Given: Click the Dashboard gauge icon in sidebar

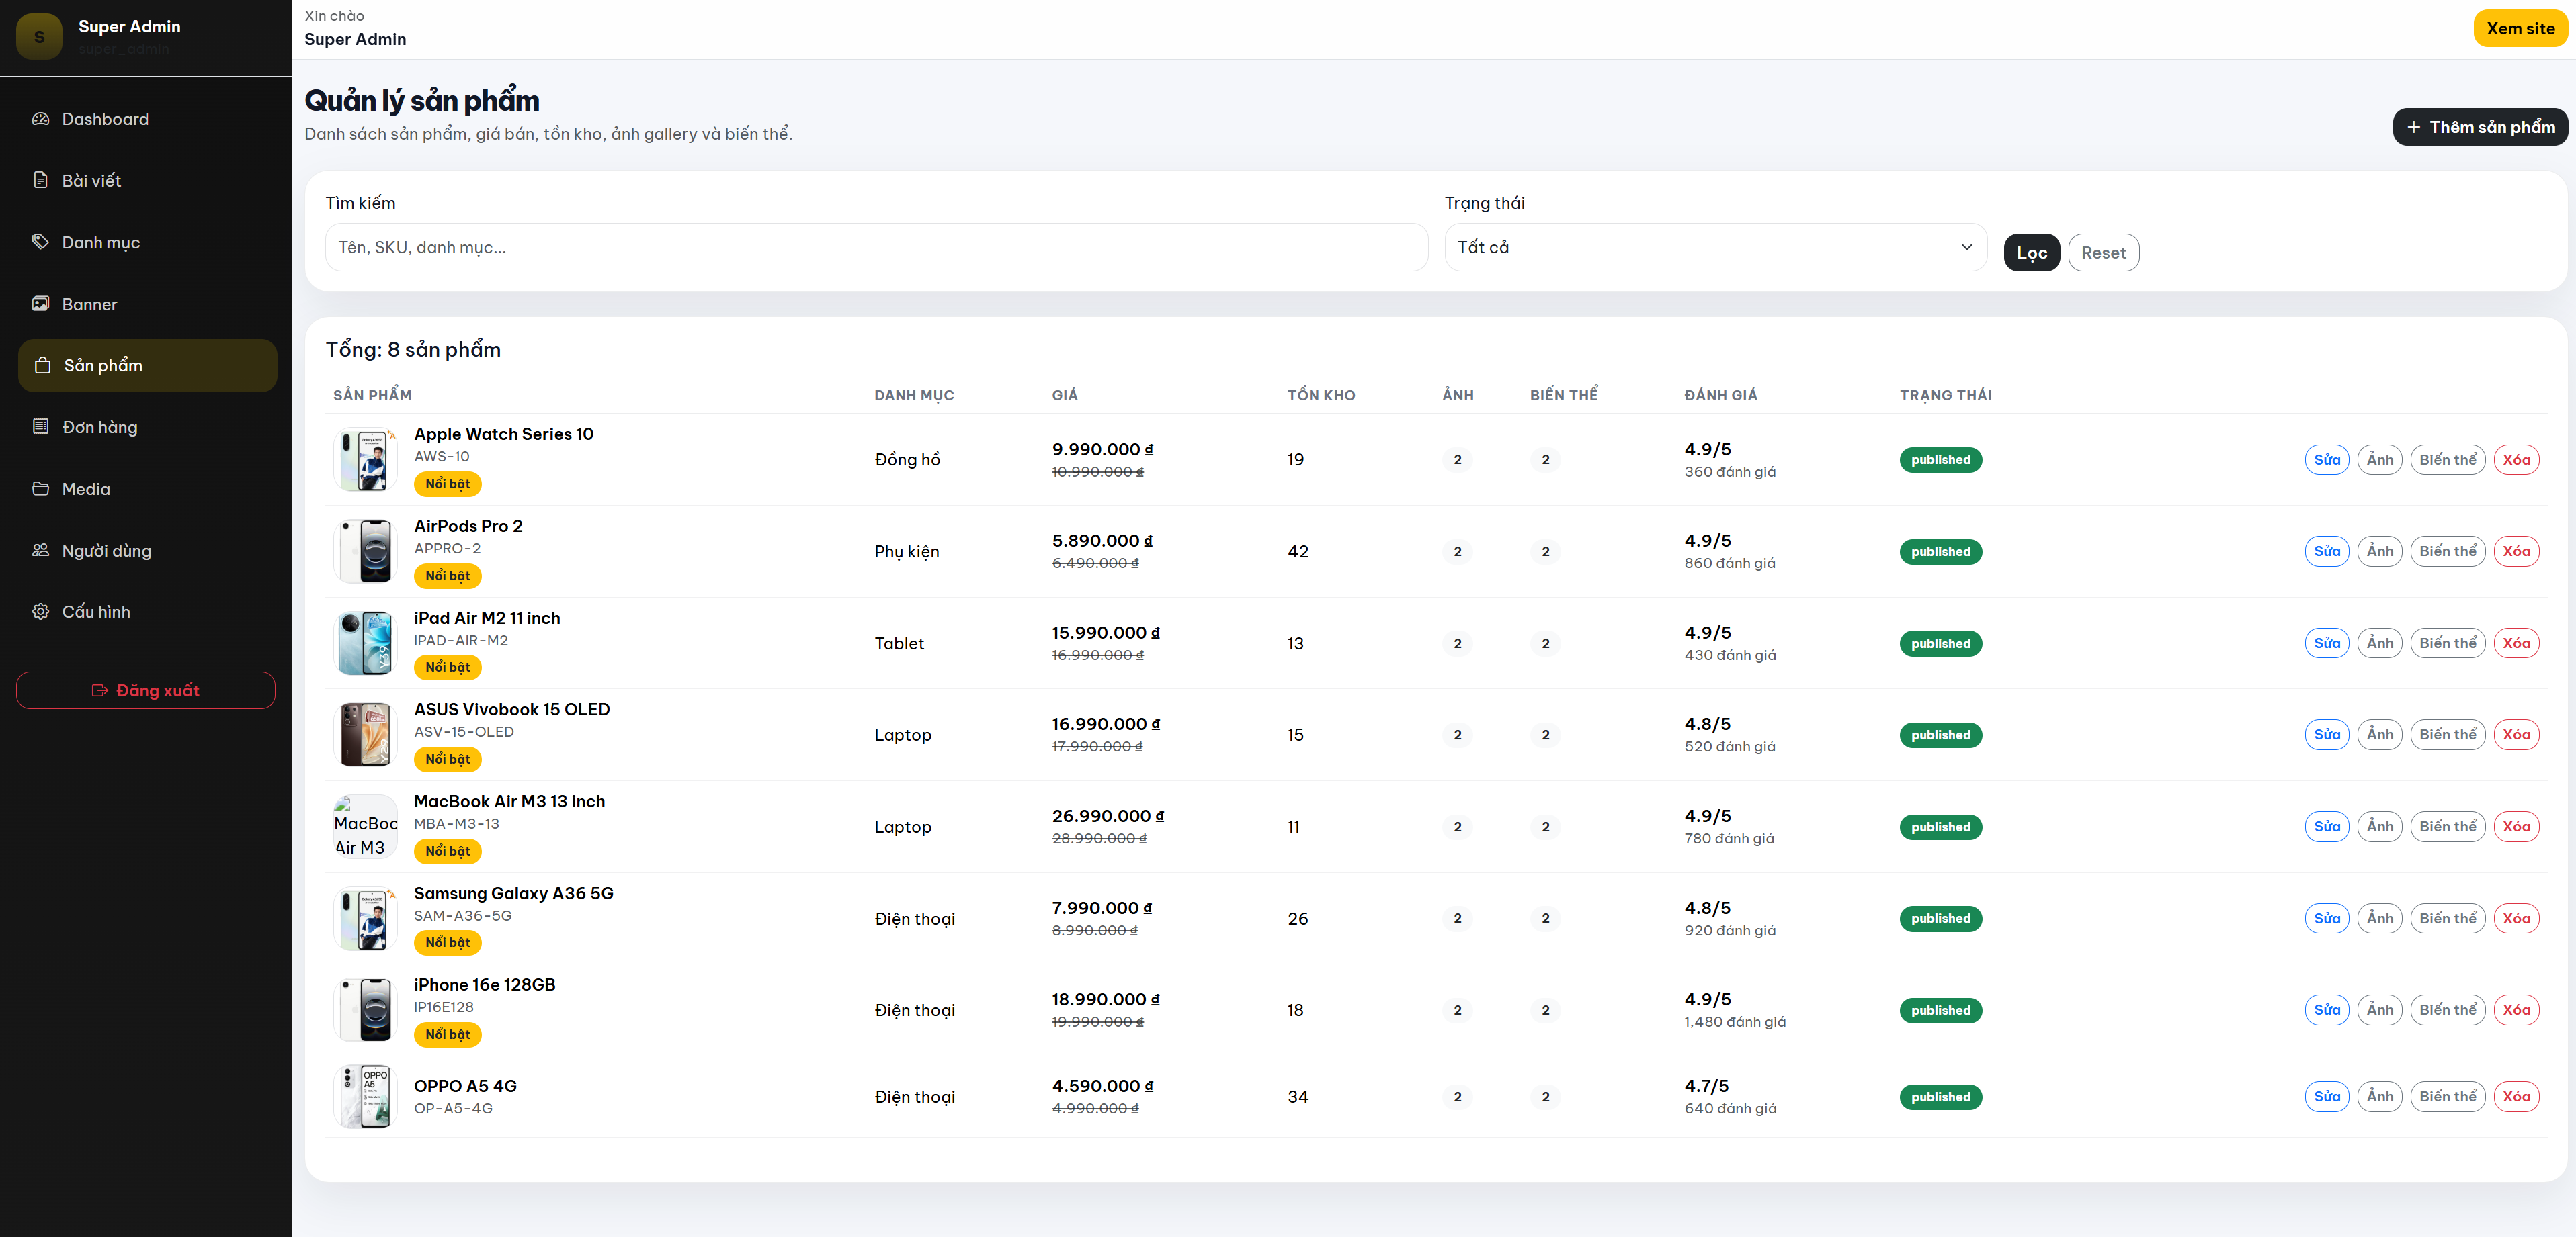Looking at the screenshot, I should pyautogui.click(x=40, y=119).
